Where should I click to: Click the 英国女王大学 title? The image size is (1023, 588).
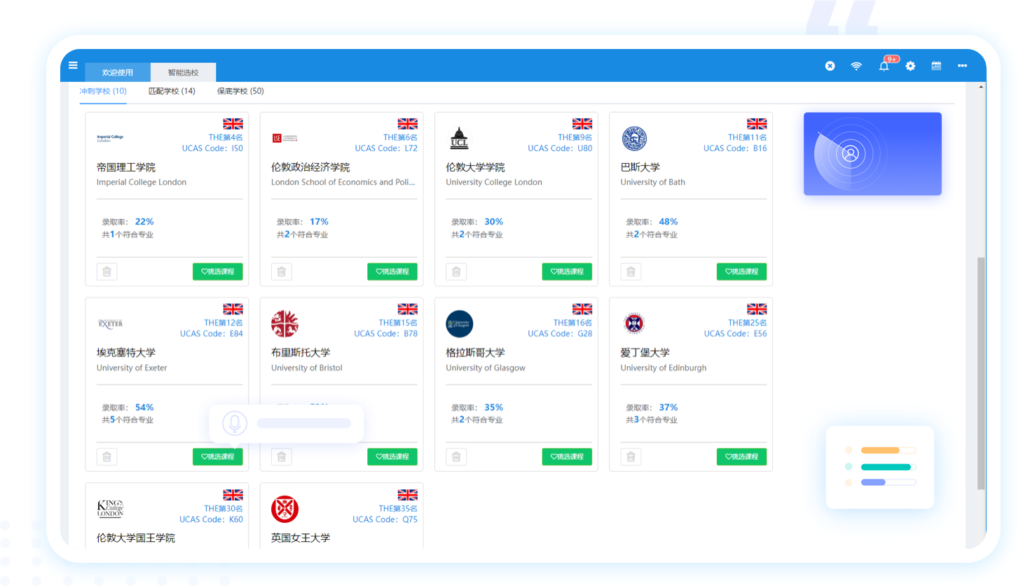301,538
